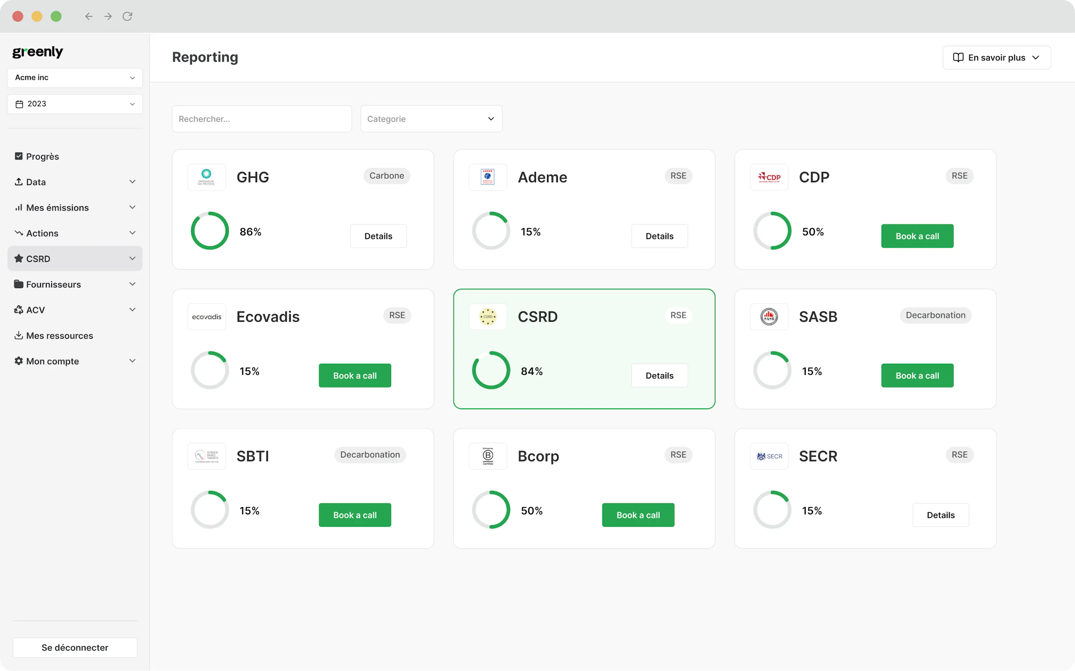Click Se déconnecter to log out

click(x=75, y=647)
